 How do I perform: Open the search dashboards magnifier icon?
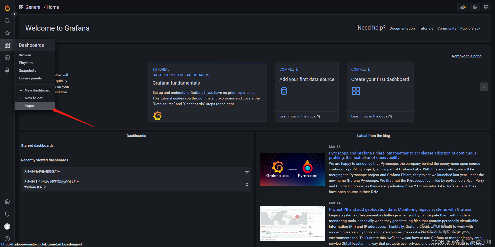pos(7,21)
